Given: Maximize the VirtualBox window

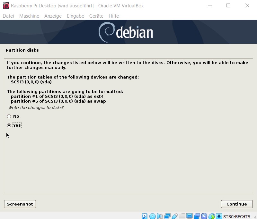Looking at the screenshot, I should (x=228, y=5).
